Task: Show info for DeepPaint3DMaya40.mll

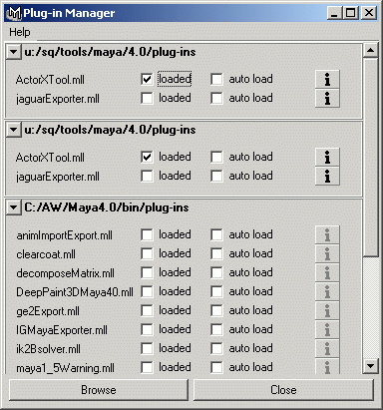Action: (327, 291)
